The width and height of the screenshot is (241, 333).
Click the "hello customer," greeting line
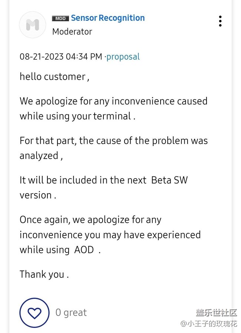click(54, 77)
